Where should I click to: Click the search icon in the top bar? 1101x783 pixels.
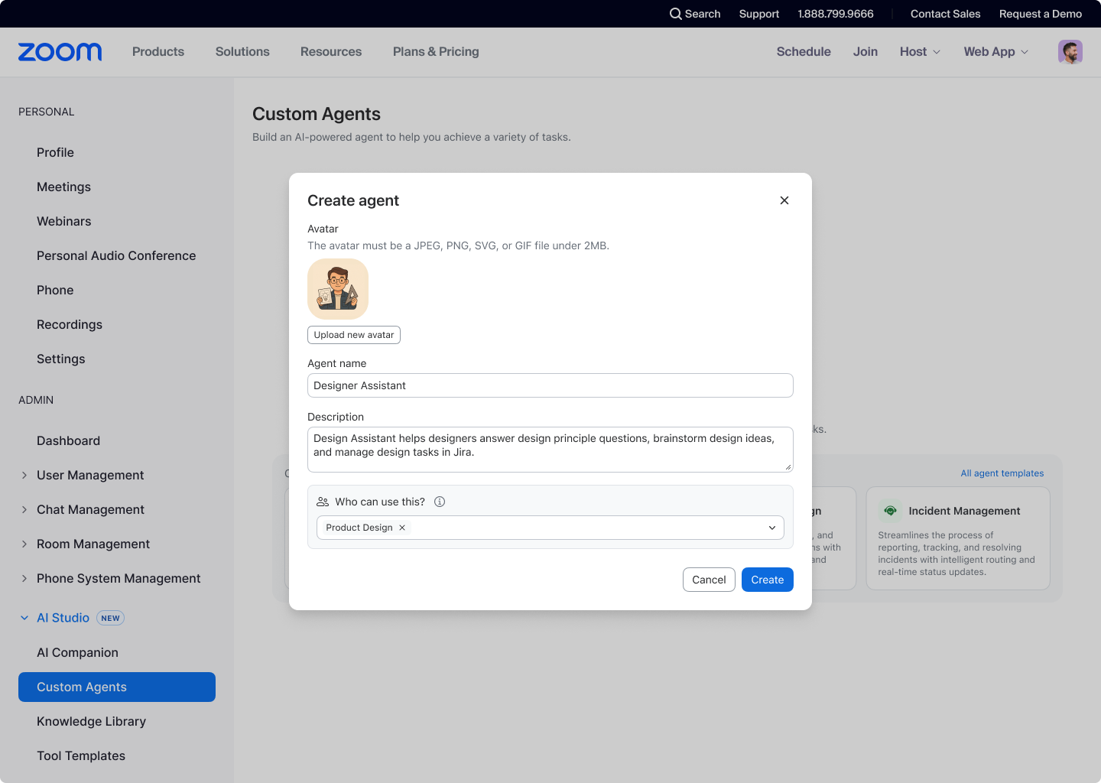pos(675,14)
